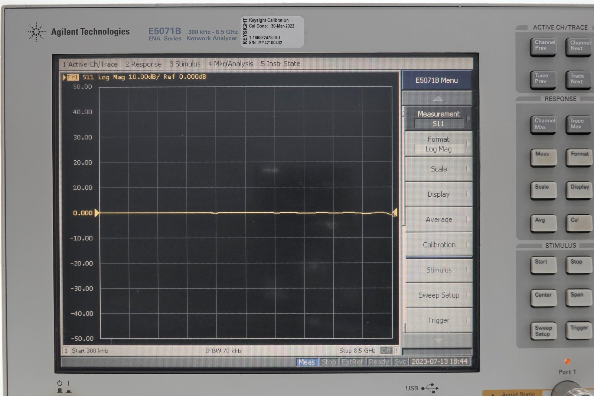This screenshot has width=594, height=396.
Task: Click the E5071B Menu header softkey
Action: [x=437, y=80]
